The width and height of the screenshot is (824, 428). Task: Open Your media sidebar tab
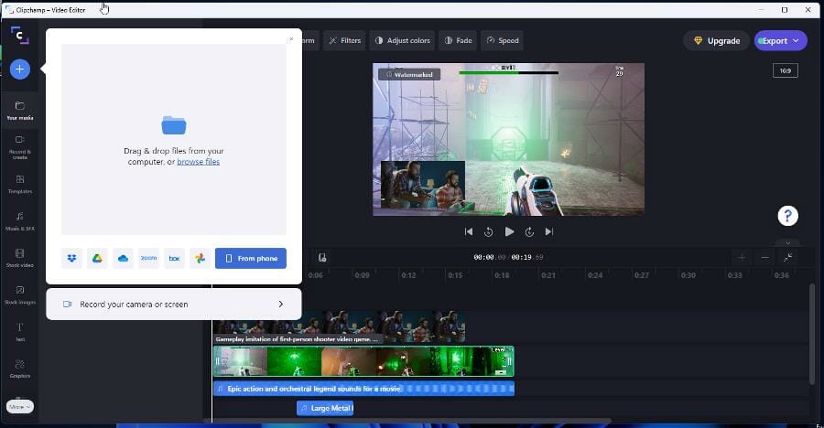pos(20,111)
